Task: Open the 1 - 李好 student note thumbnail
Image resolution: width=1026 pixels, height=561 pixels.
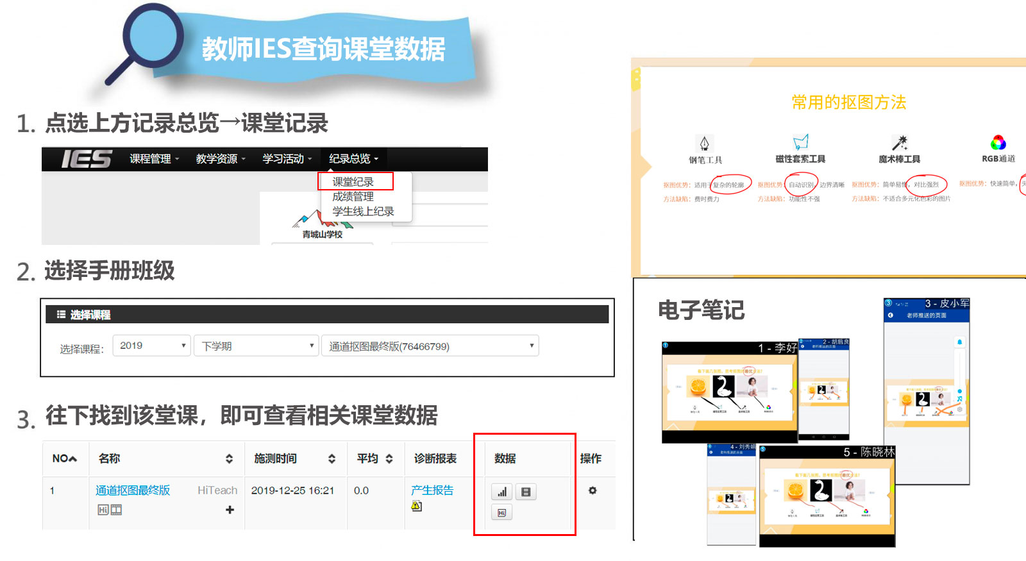Action: tap(729, 392)
